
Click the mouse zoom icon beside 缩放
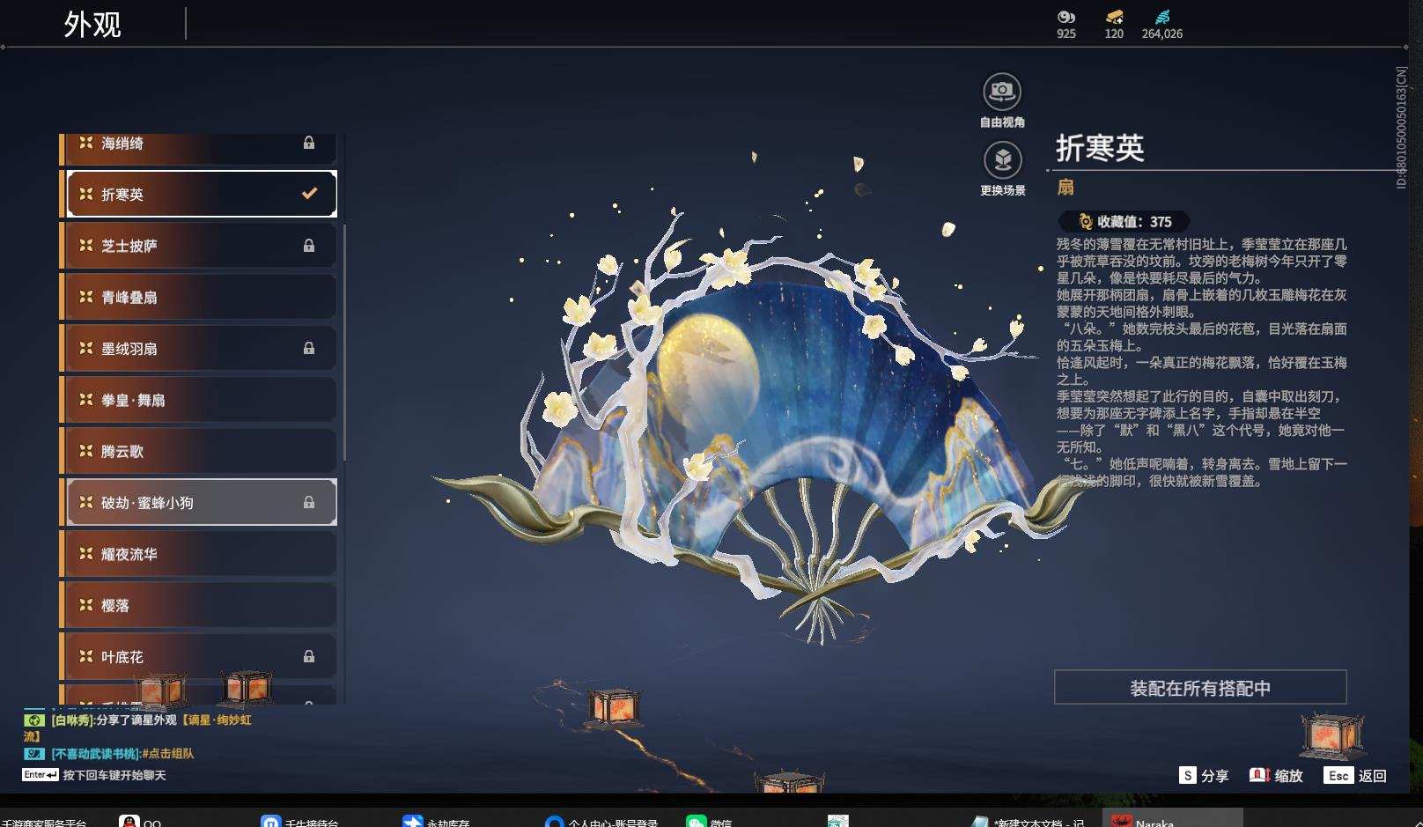pyautogui.click(x=1259, y=775)
